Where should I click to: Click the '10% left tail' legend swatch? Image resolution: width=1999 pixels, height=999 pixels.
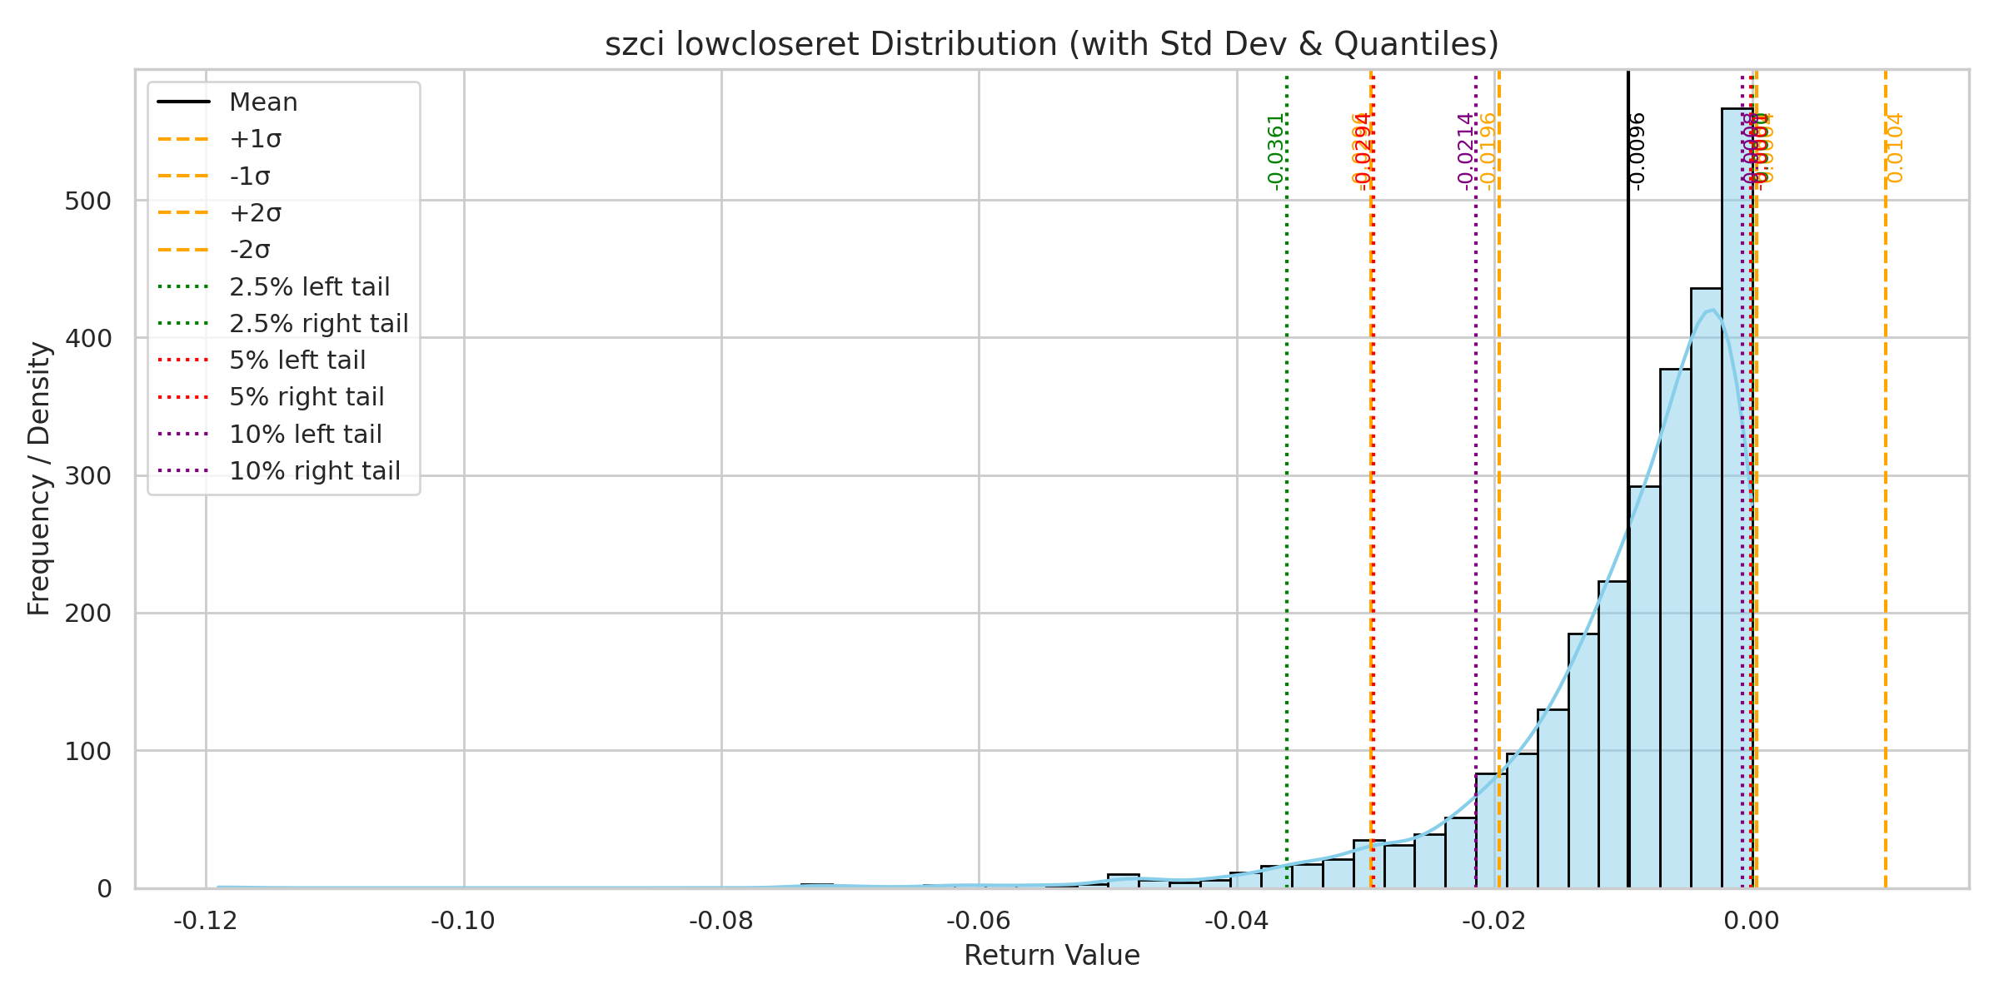pyautogui.click(x=183, y=434)
